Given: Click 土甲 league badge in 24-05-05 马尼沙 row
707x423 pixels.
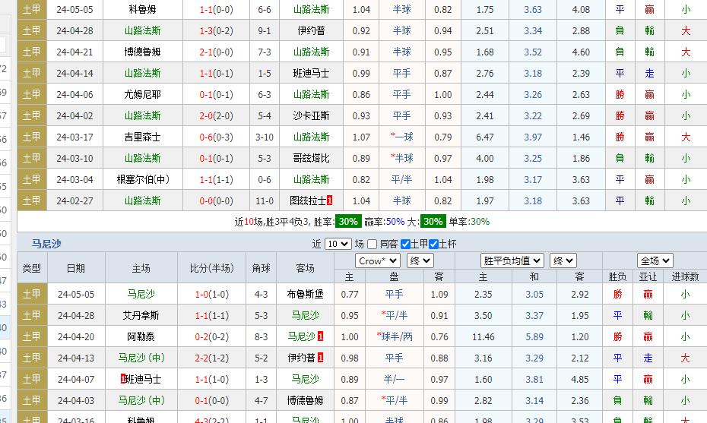Looking at the screenshot, I should coord(32,294).
